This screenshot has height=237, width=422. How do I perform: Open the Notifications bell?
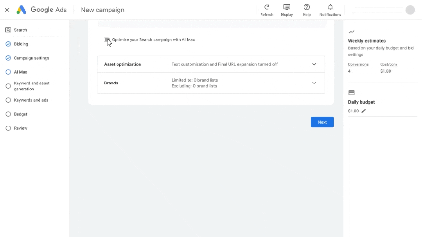click(330, 7)
